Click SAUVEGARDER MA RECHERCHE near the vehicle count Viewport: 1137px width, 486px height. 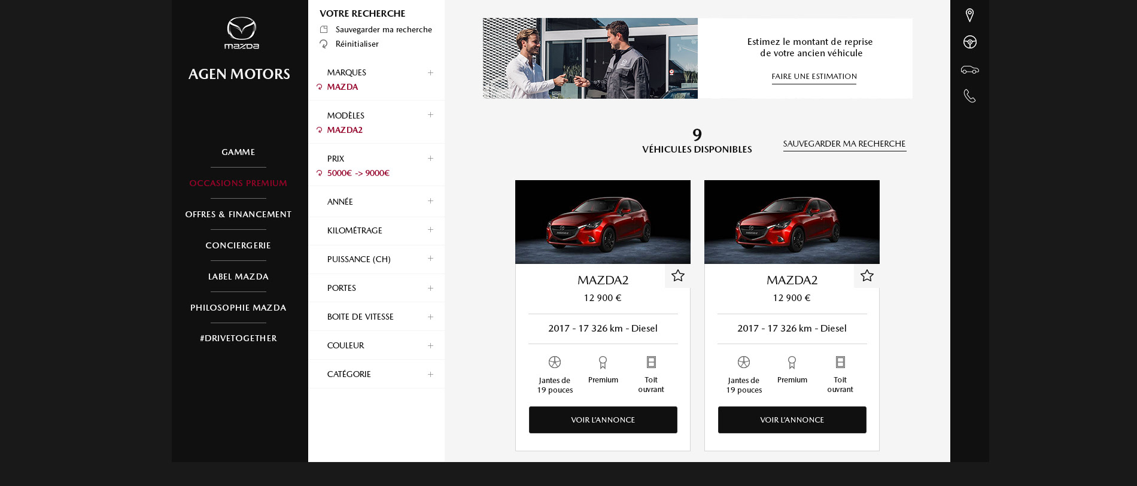click(x=844, y=144)
